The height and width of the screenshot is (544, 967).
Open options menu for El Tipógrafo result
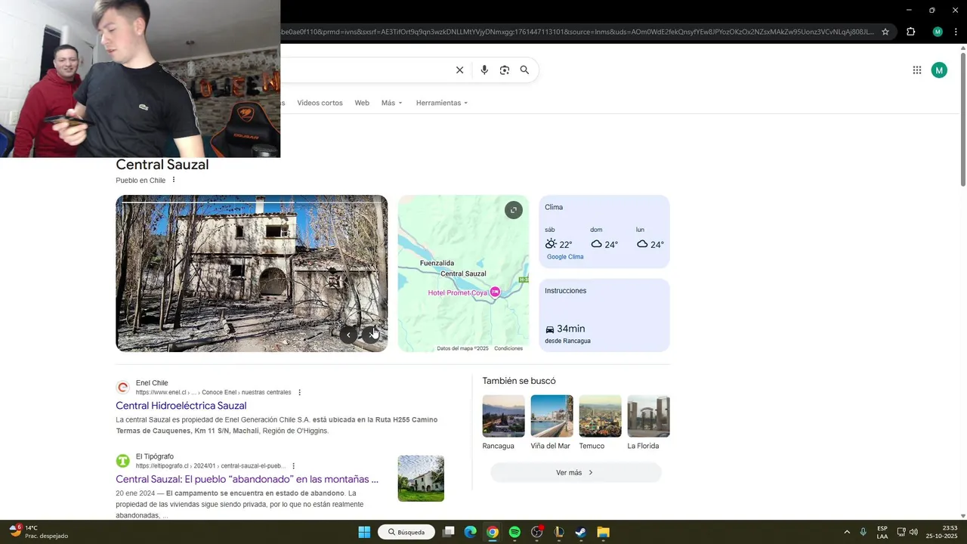[294, 466]
